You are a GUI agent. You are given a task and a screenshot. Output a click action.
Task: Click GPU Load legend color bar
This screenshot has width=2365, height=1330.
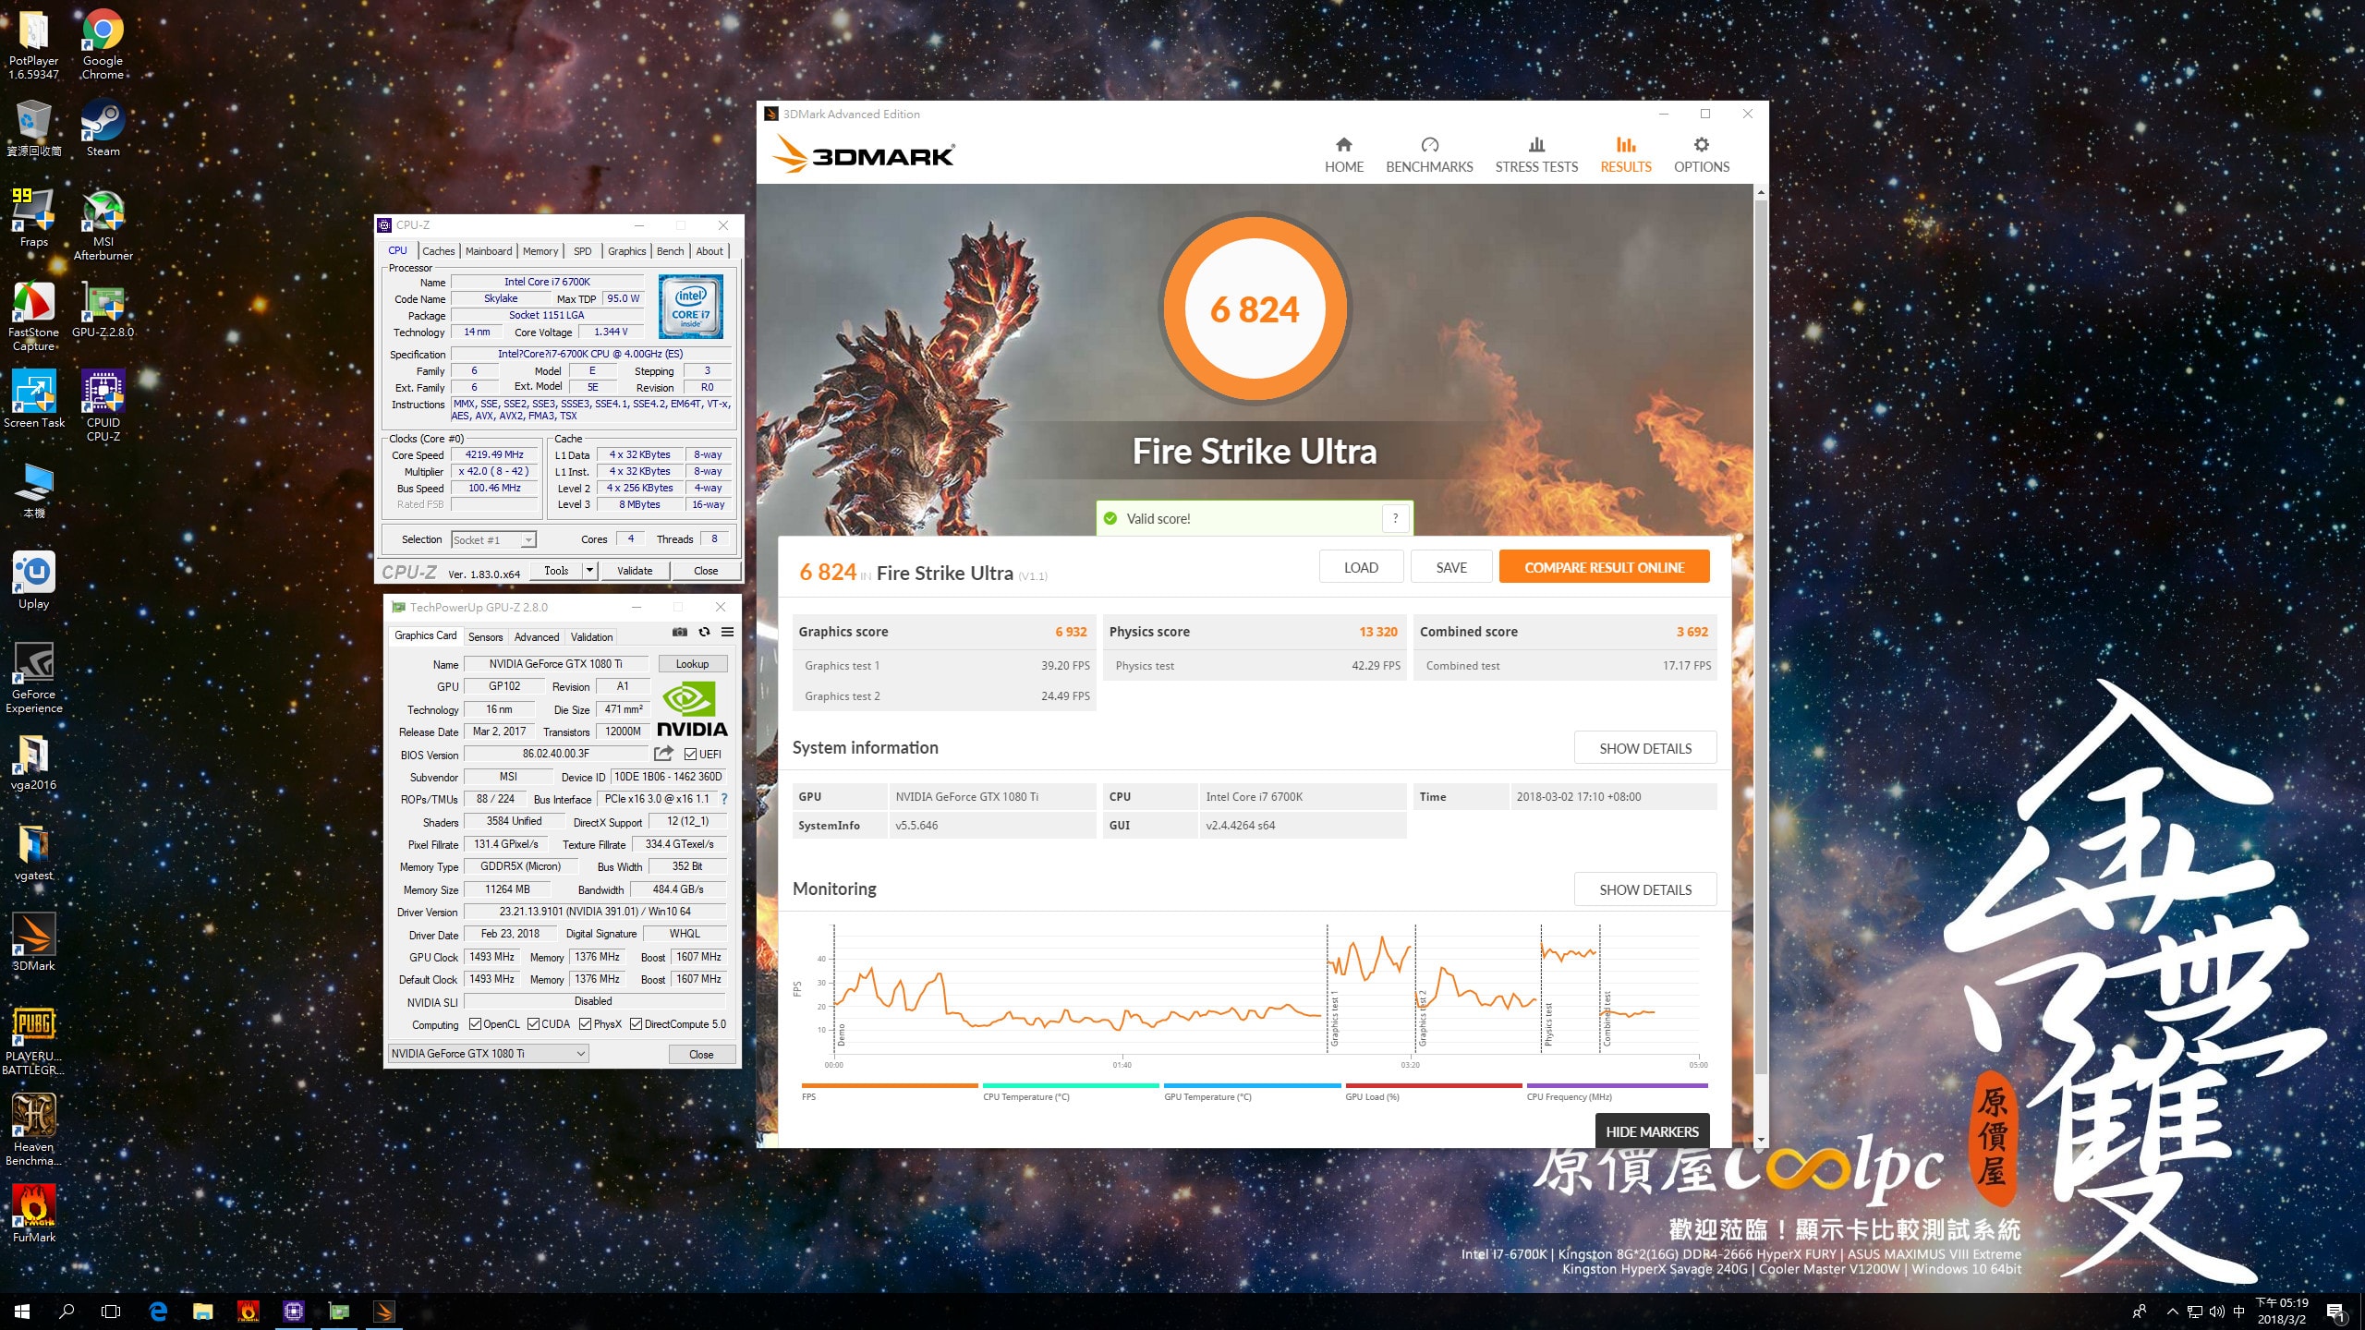click(1433, 1086)
